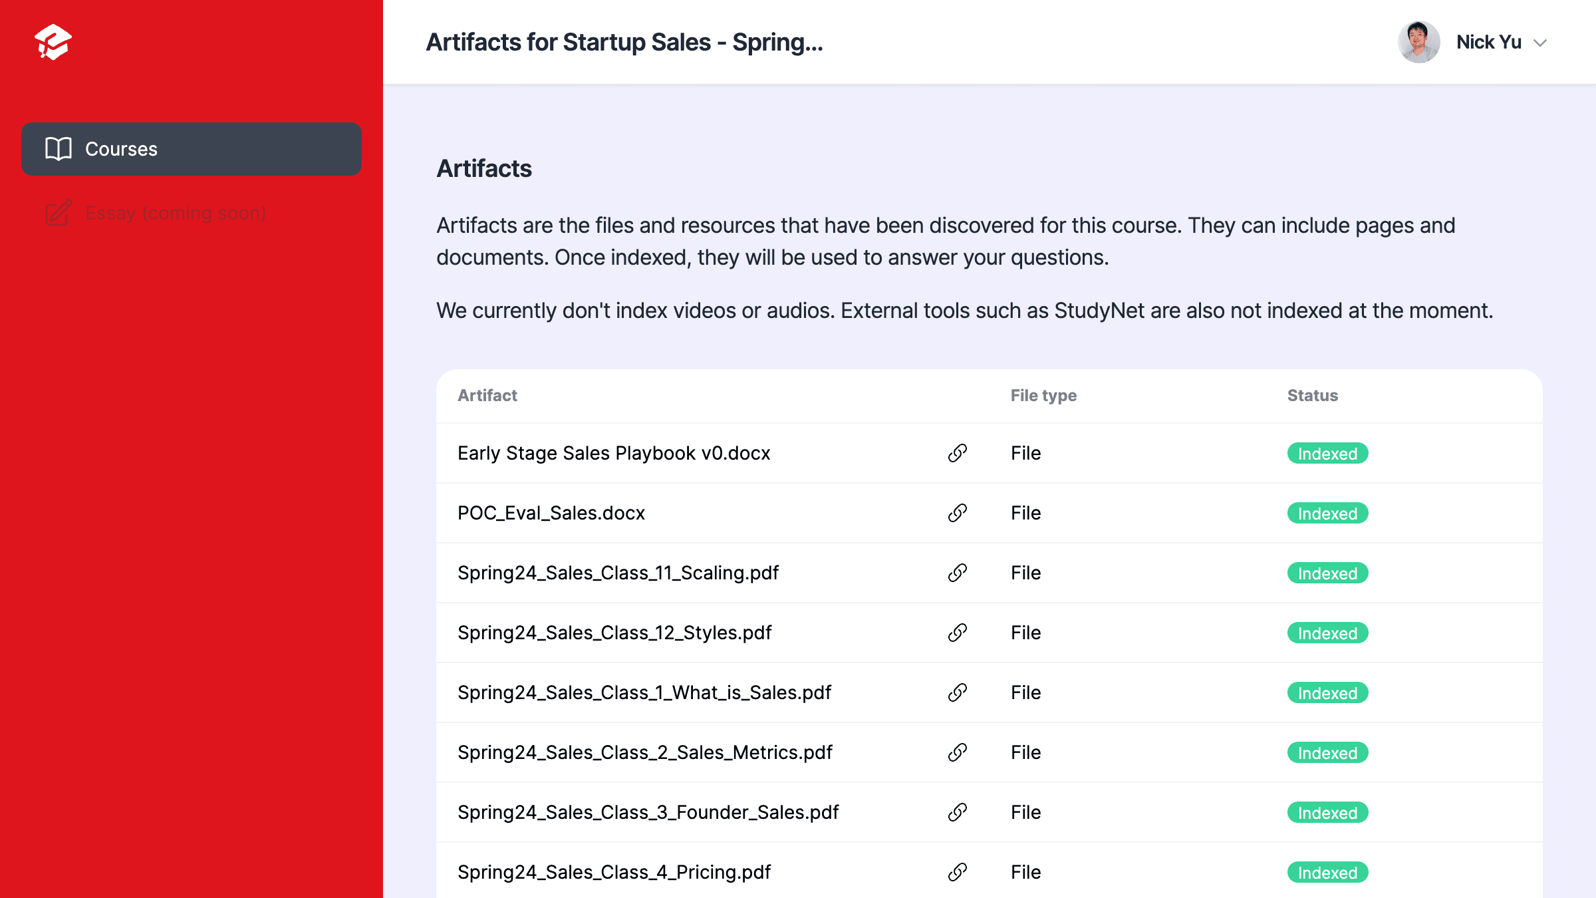
Task: Click the graduation cap logo icon
Action: click(x=53, y=43)
